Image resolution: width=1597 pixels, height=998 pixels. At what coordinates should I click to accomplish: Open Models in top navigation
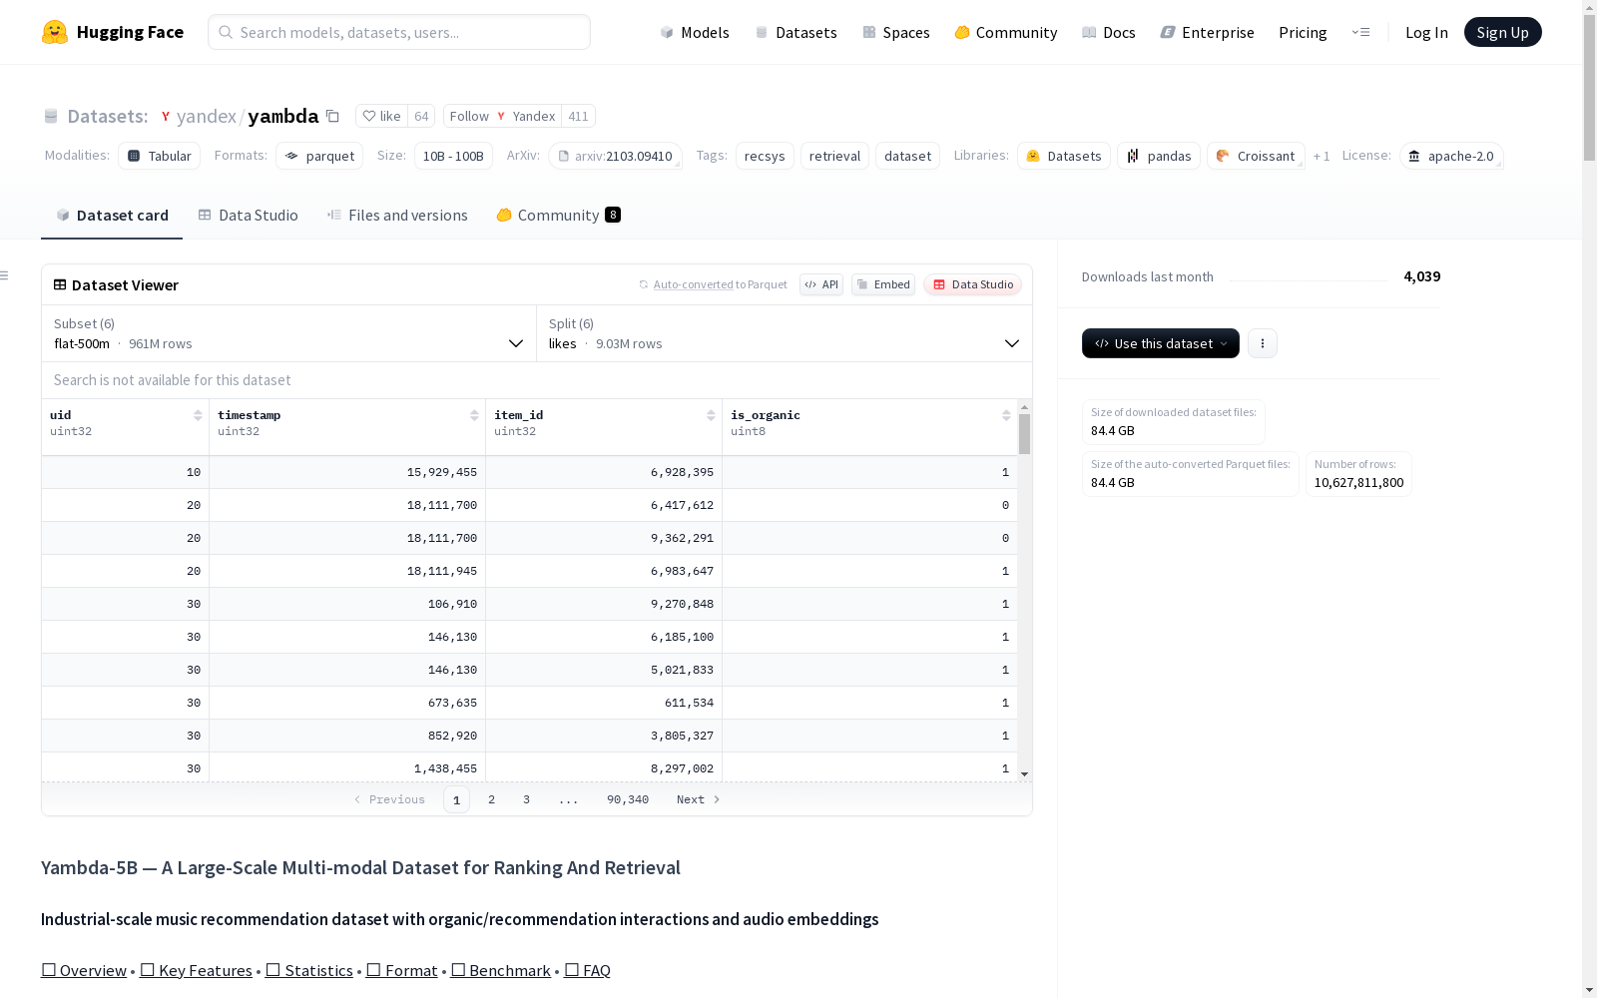click(x=695, y=32)
